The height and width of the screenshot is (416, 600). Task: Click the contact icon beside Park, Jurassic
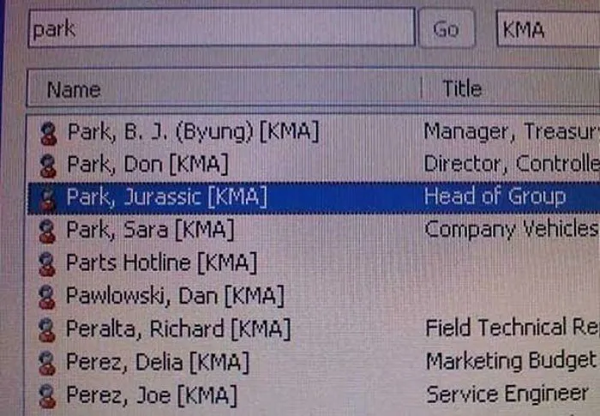pyautogui.click(x=48, y=198)
